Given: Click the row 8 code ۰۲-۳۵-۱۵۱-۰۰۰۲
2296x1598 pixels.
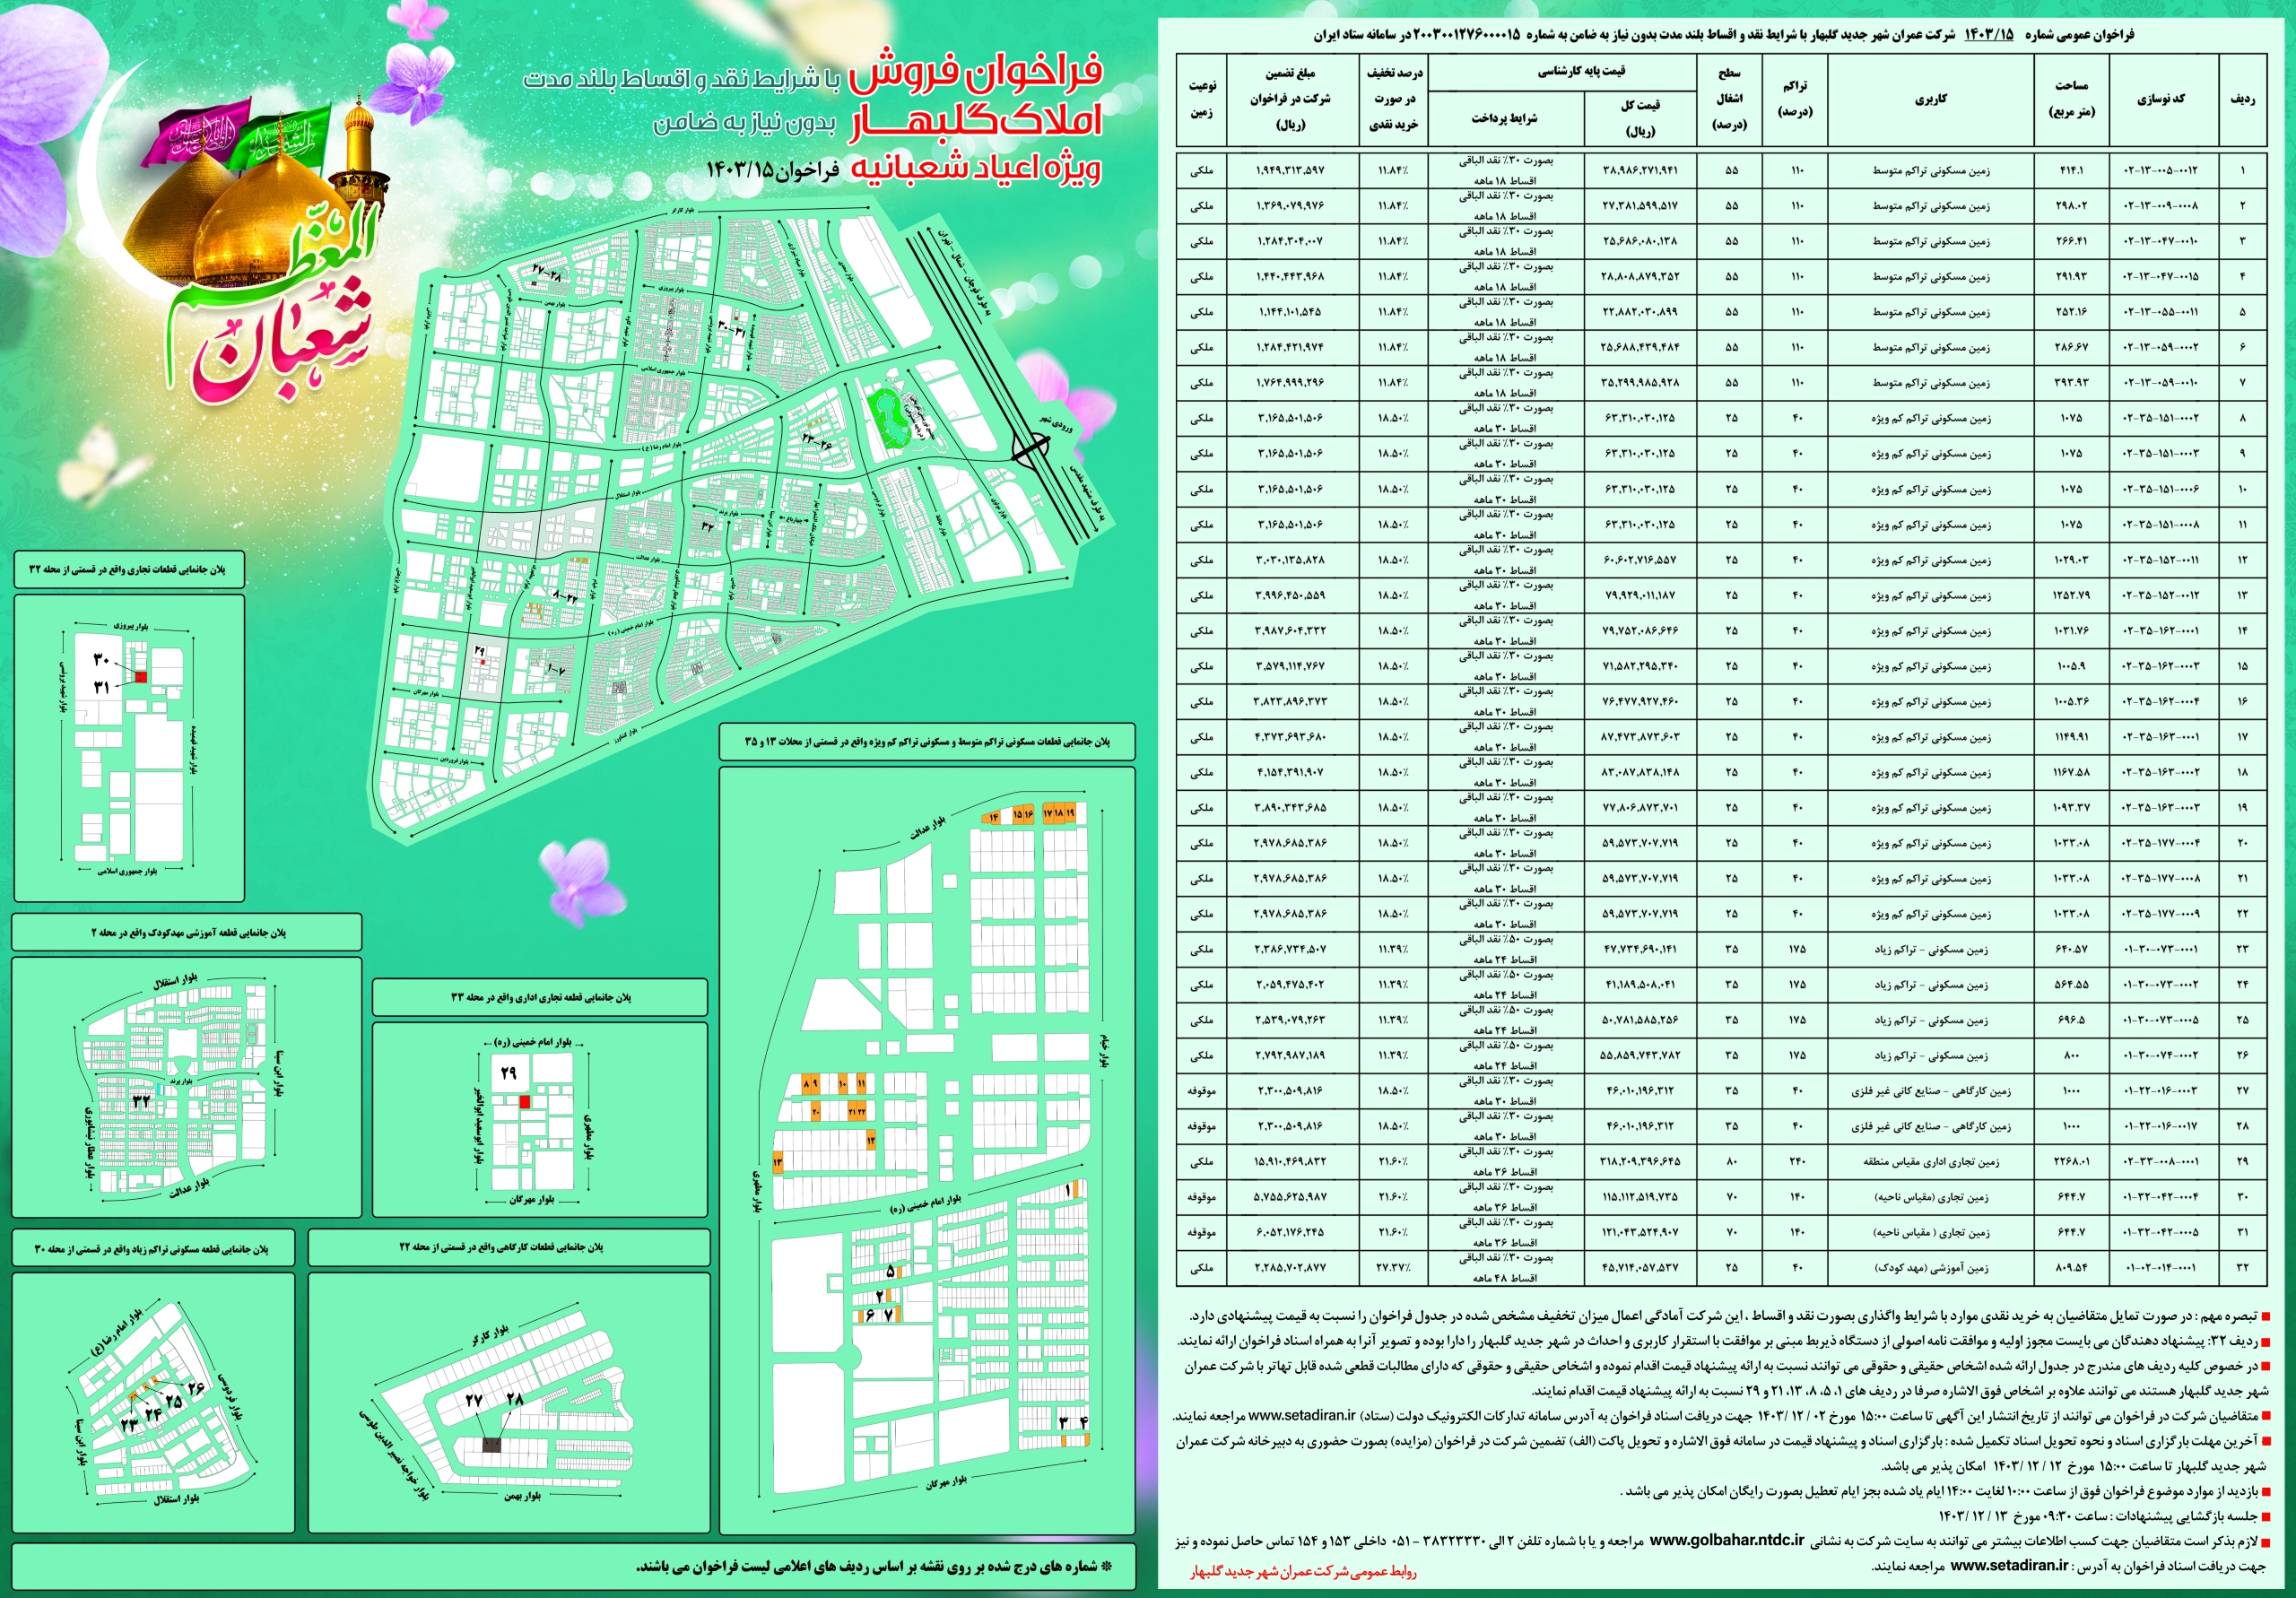Looking at the screenshot, I should pos(2161,418).
